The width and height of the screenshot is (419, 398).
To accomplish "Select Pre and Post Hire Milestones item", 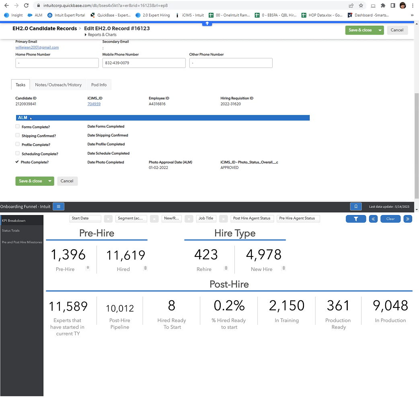I will pos(22,242).
